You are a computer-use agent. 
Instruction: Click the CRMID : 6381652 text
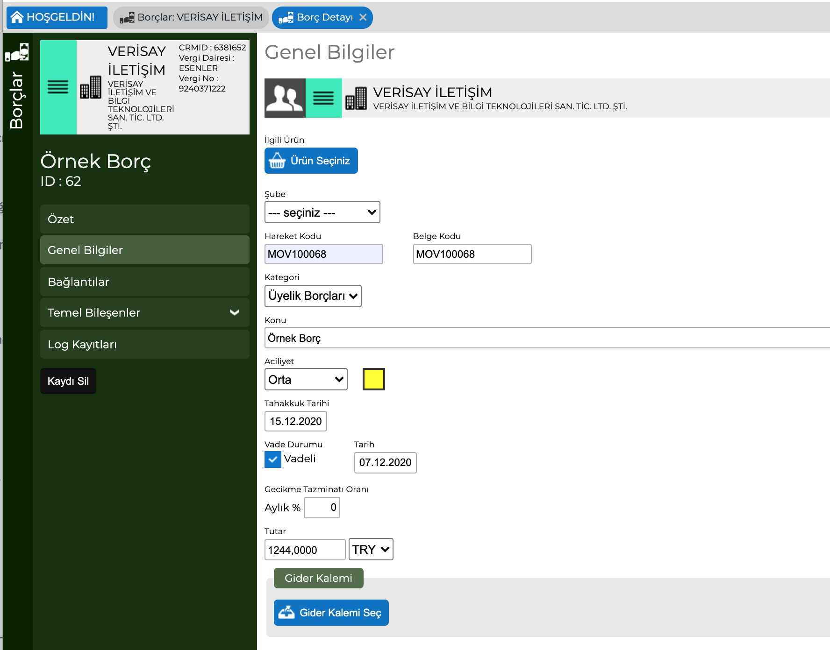tap(212, 48)
